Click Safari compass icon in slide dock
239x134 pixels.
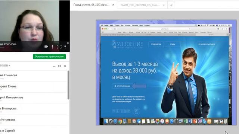pyautogui.click(x=115, y=121)
